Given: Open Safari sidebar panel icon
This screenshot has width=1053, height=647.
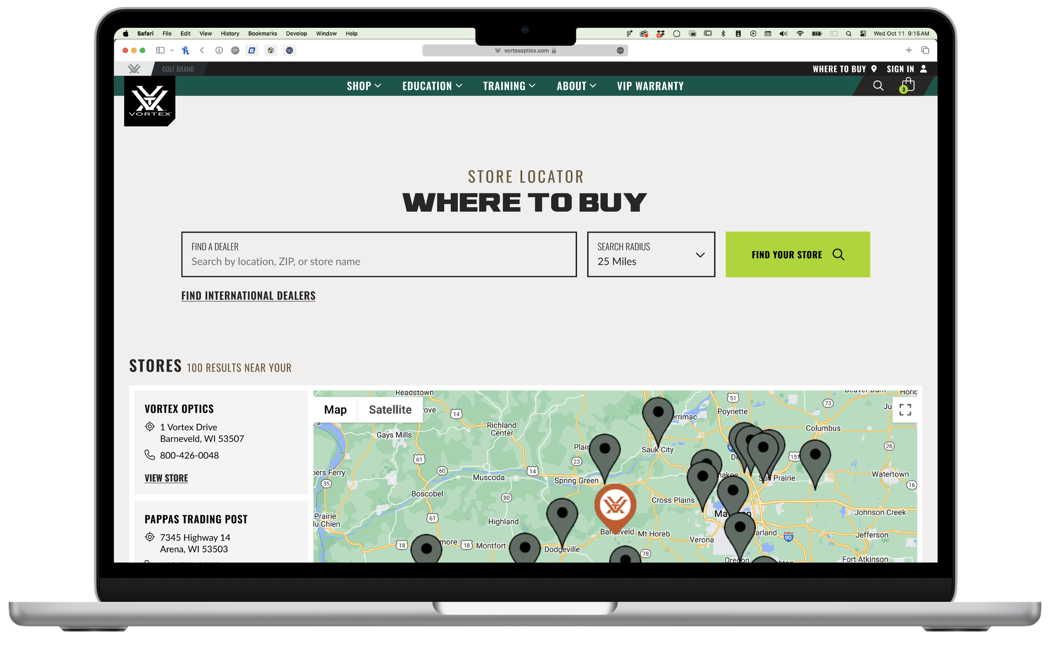Looking at the screenshot, I should [x=160, y=50].
